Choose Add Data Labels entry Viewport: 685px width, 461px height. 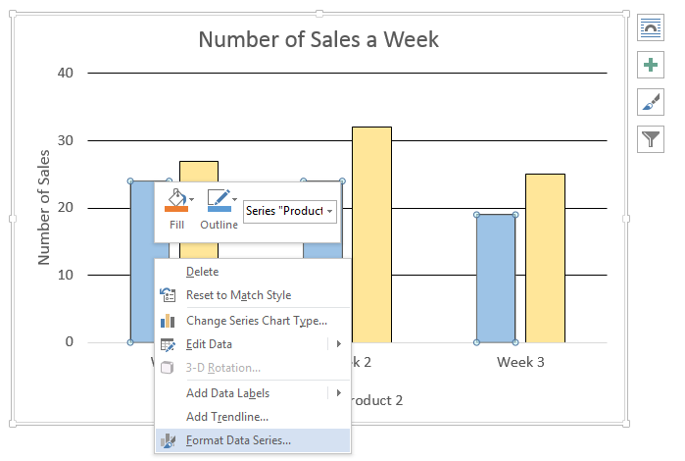(x=253, y=393)
